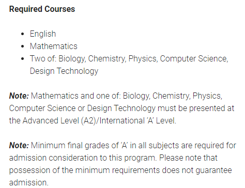Viewport: 245px width, 188px height.
Task: Click the first bold 'Note:' label
Action: (19, 96)
